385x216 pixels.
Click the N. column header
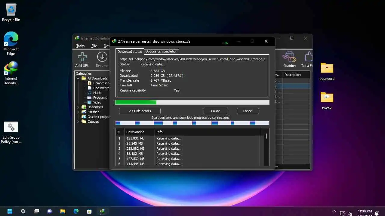point(120,132)
